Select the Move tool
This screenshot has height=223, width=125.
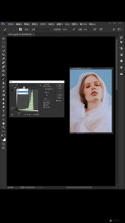(3, 39)
